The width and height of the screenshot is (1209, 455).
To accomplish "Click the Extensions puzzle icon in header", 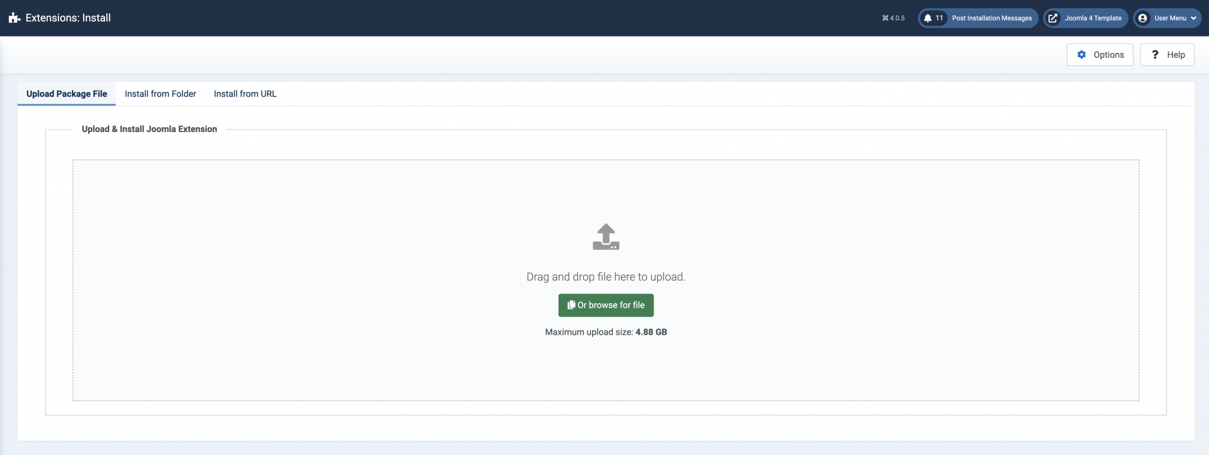I will pos(15,18).
